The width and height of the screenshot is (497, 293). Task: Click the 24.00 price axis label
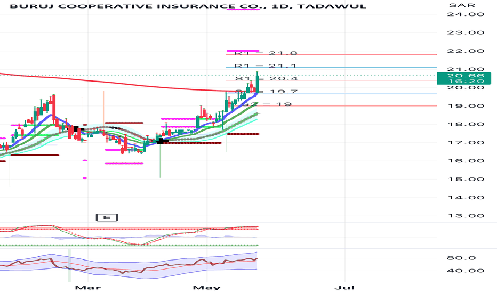(466, 14)
